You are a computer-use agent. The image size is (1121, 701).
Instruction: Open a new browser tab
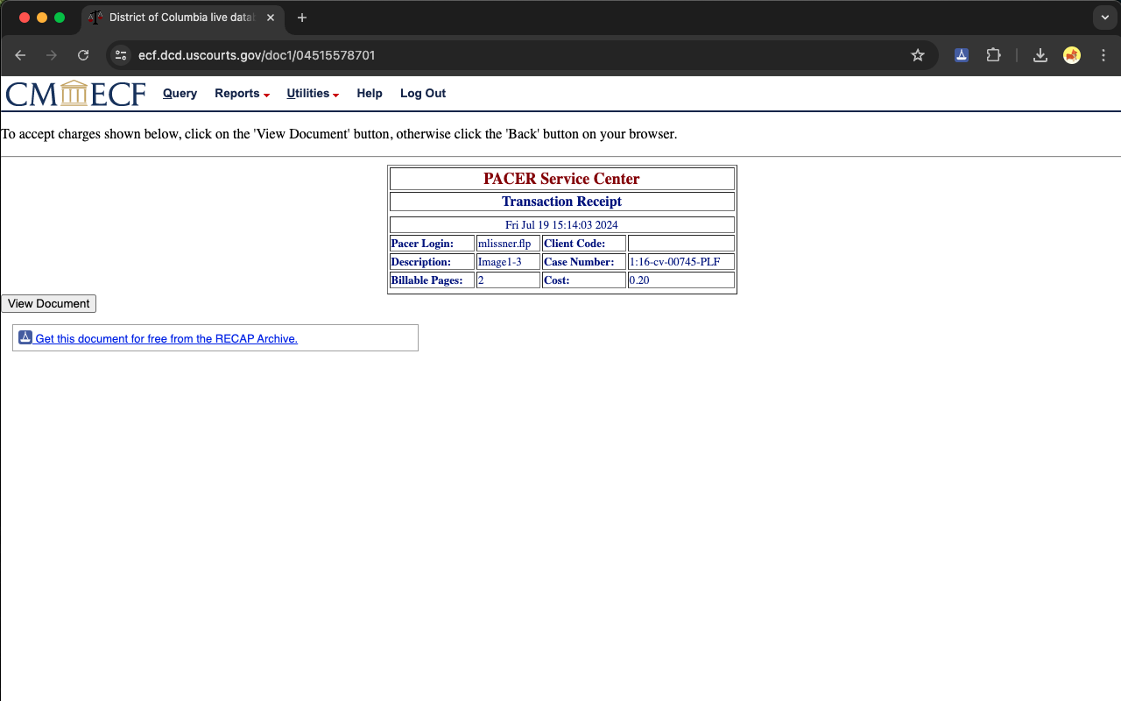[x=302, y=18]
